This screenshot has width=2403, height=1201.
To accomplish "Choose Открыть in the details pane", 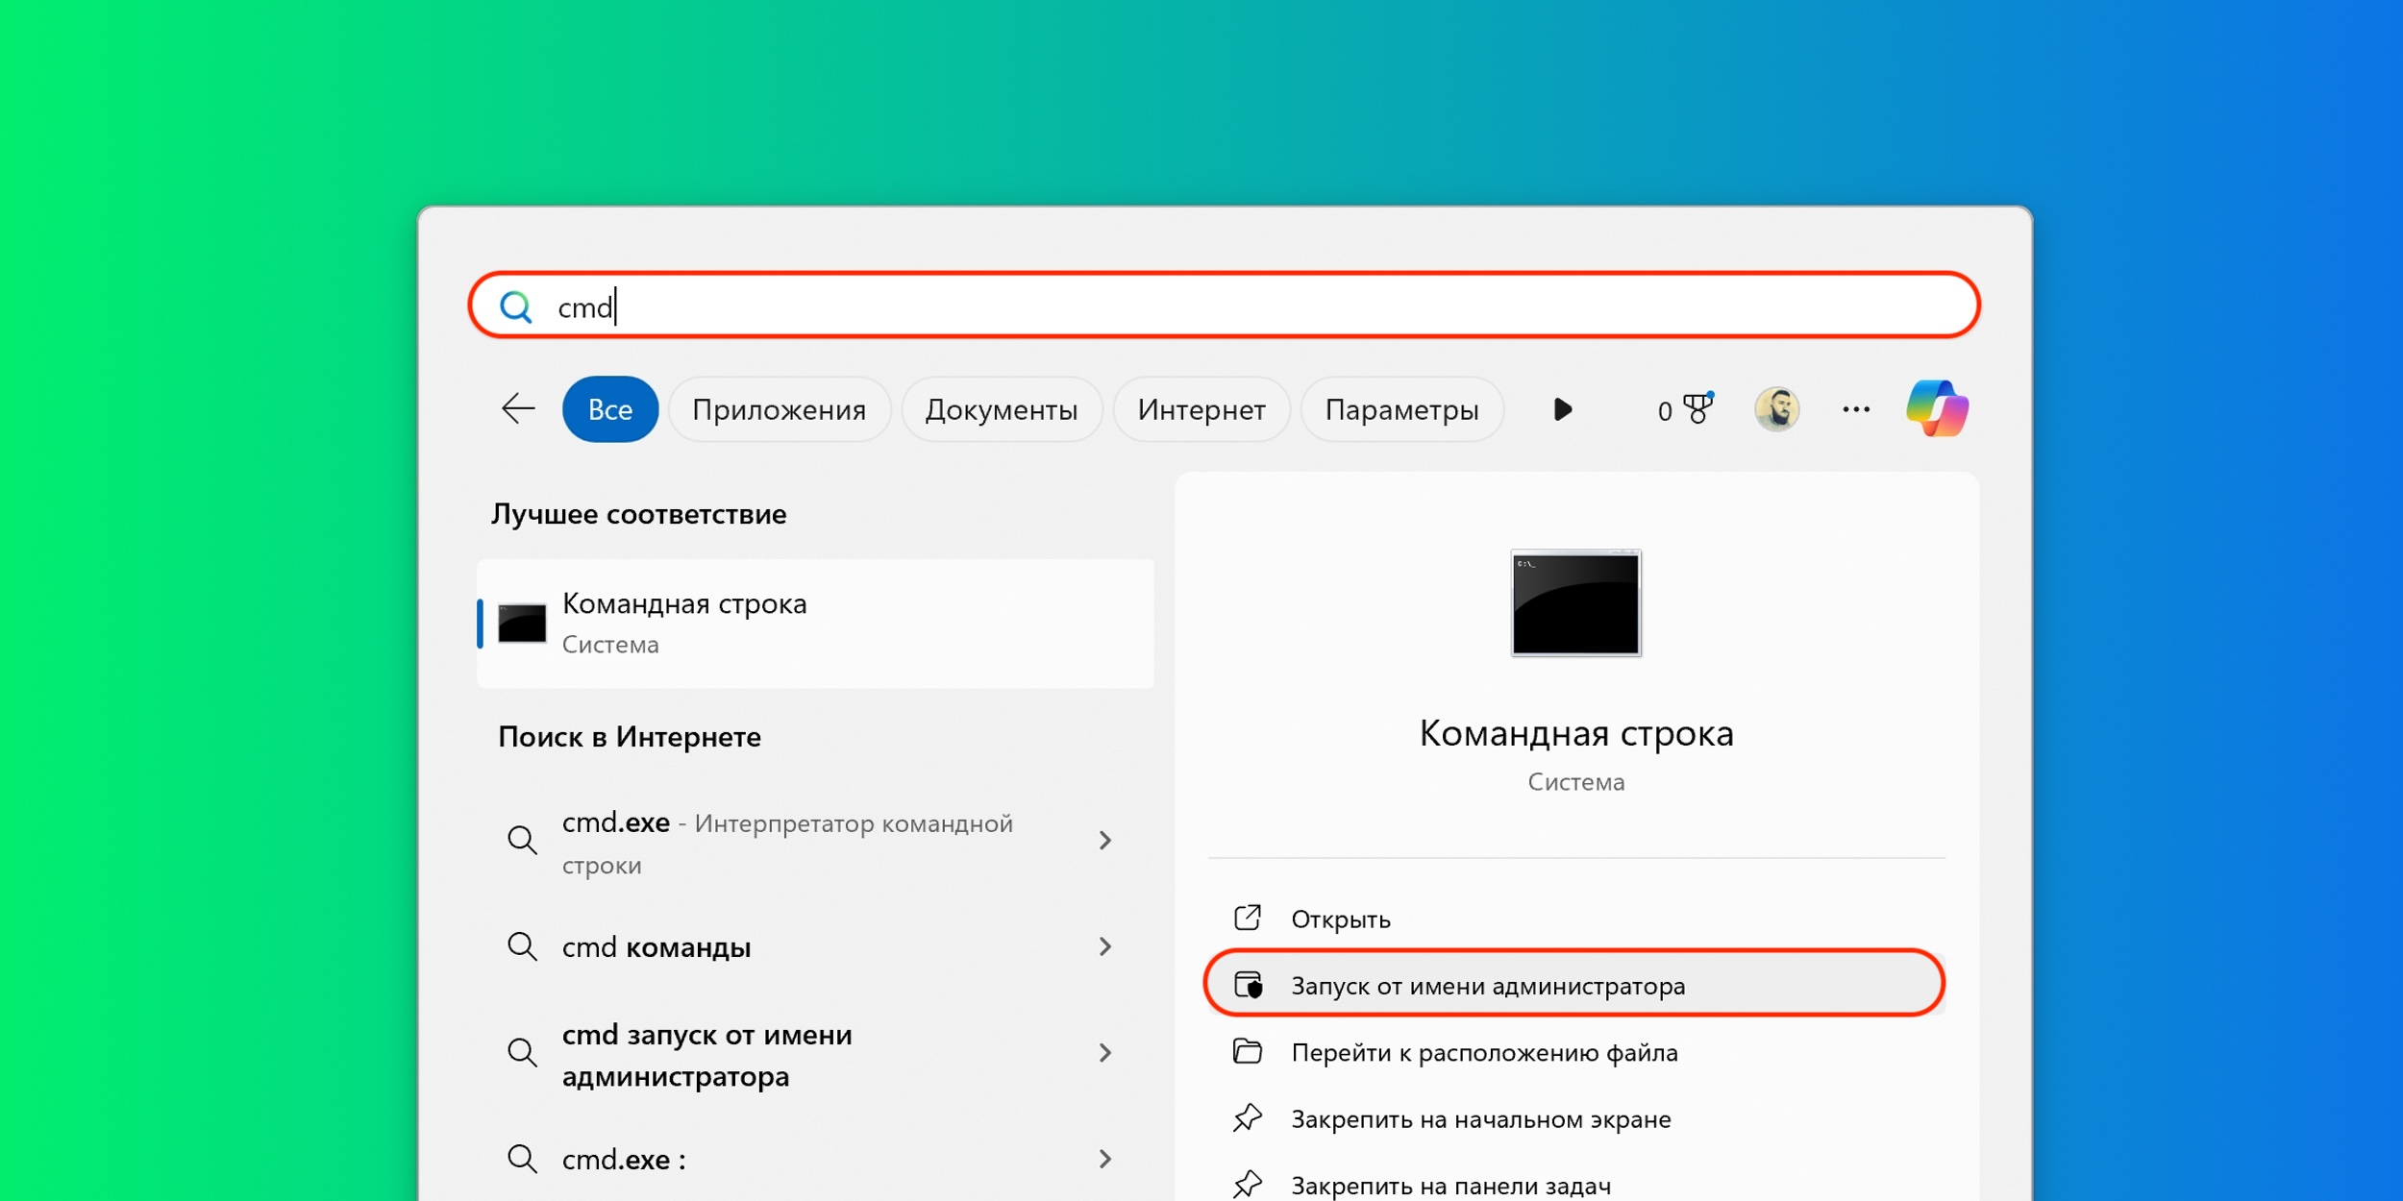I will point(1576,919).
